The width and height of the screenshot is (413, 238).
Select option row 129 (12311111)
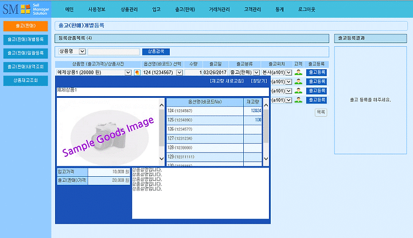(x=214, y=157)
